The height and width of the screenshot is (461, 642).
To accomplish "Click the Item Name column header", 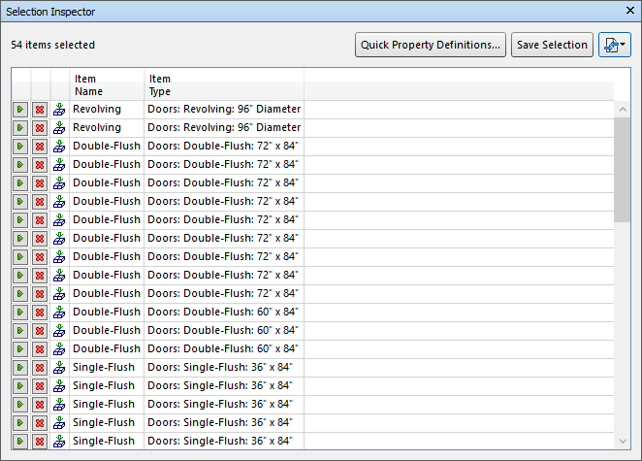I will [x=107, y=84].
